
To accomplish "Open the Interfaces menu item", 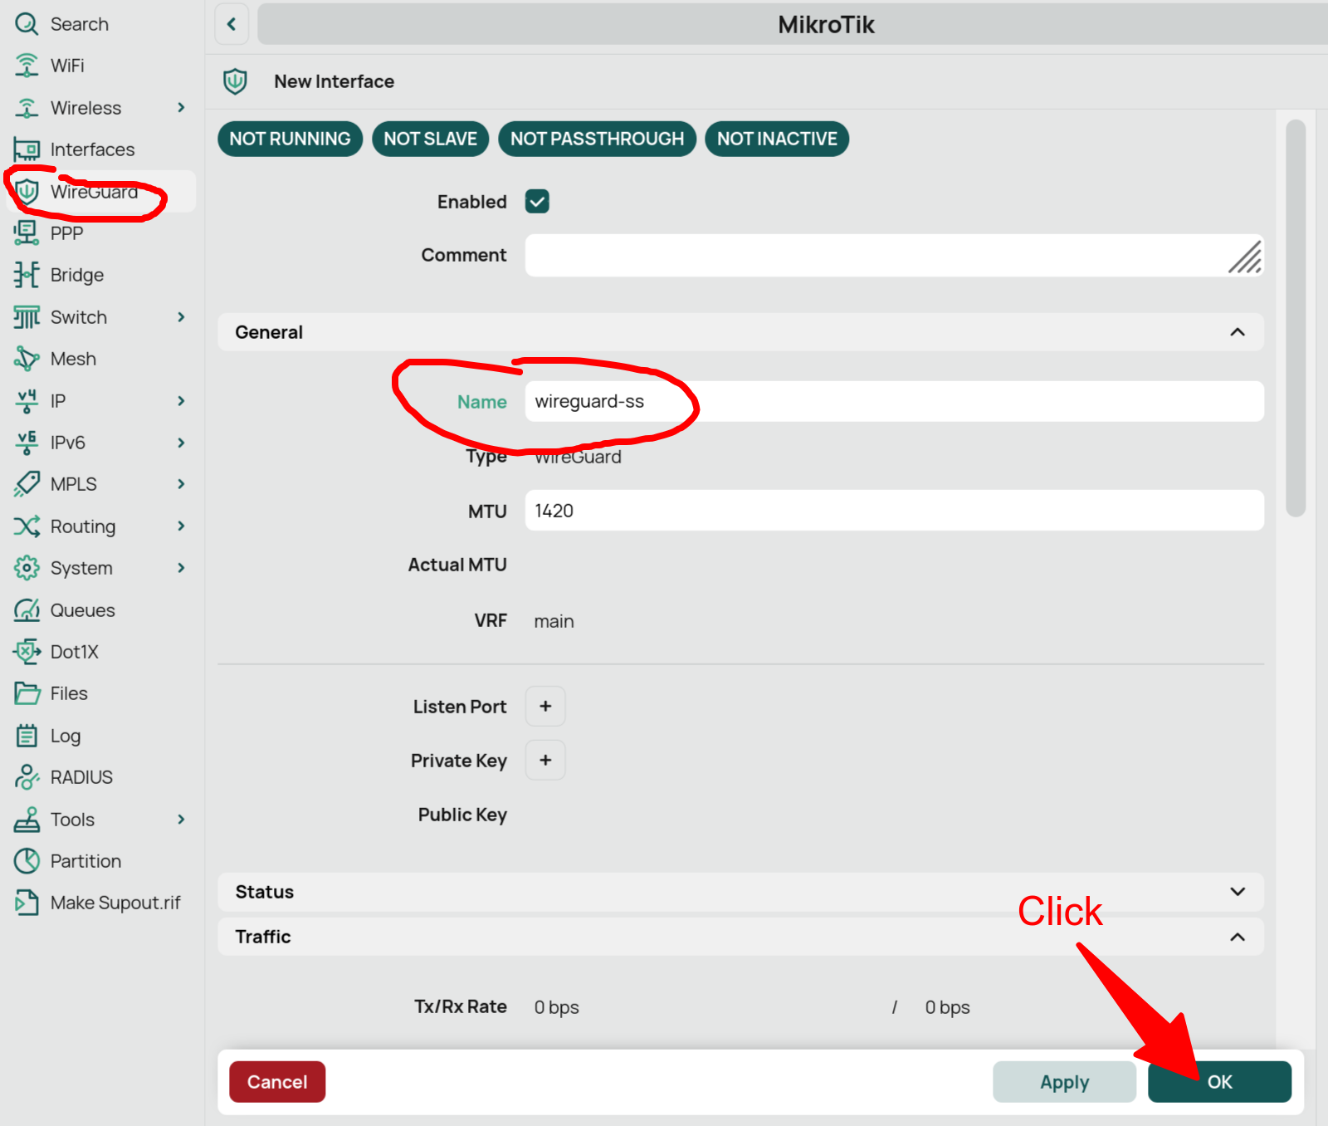I will pos(91,149).
